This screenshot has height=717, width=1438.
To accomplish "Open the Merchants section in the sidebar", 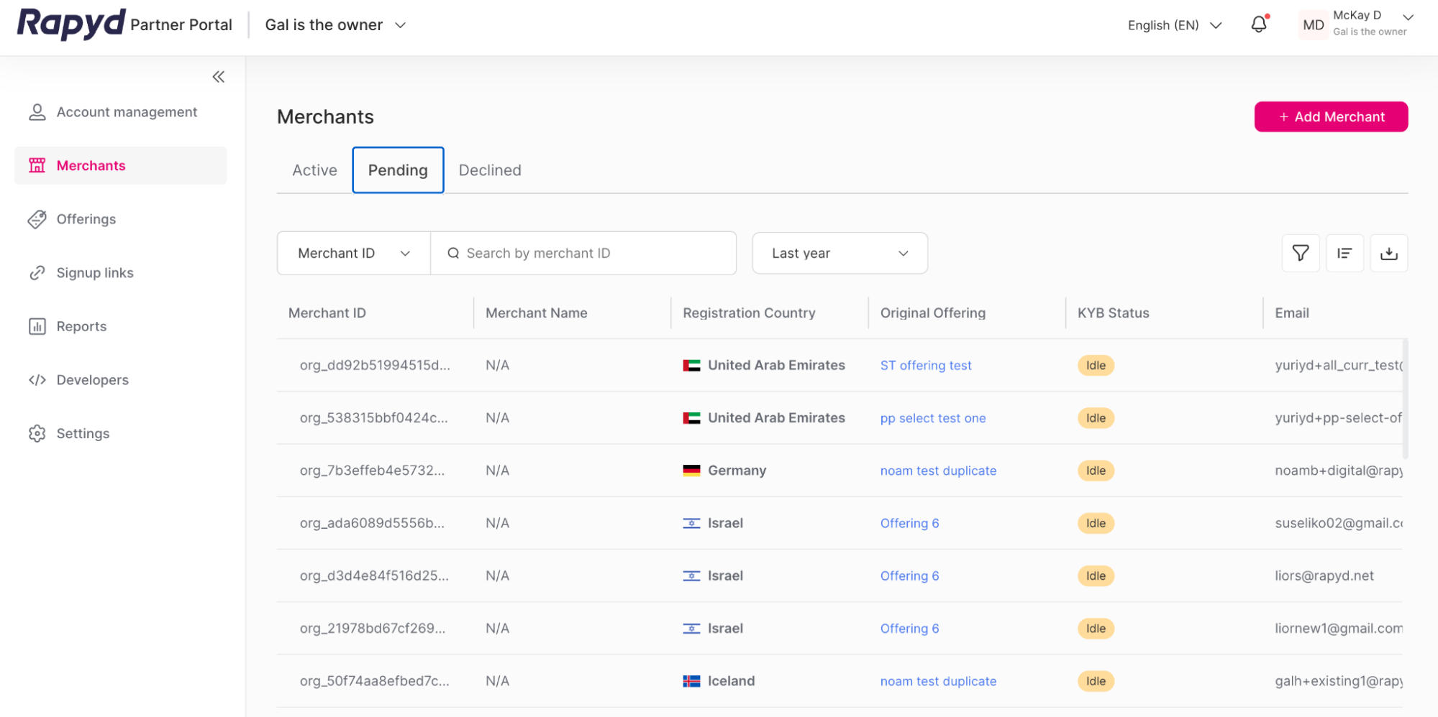I will coord(91,165).
